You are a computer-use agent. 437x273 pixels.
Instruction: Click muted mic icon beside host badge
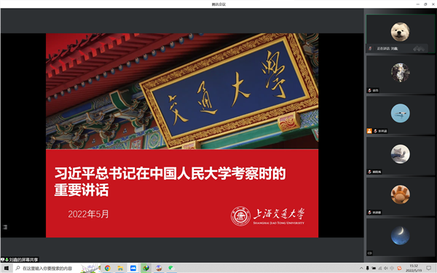pos(375,131)
